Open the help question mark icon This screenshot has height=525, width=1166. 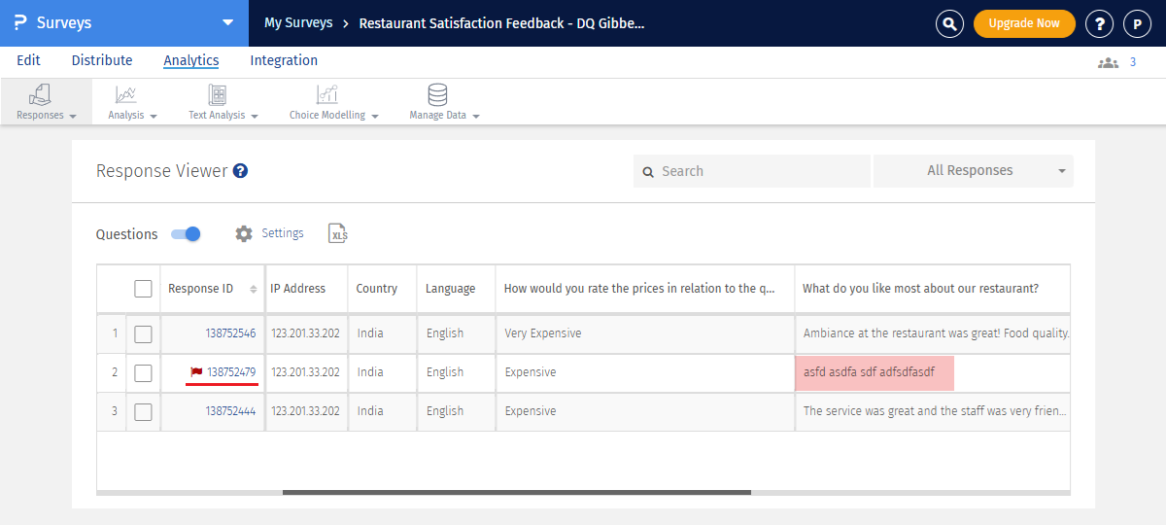pos(1099,23)
